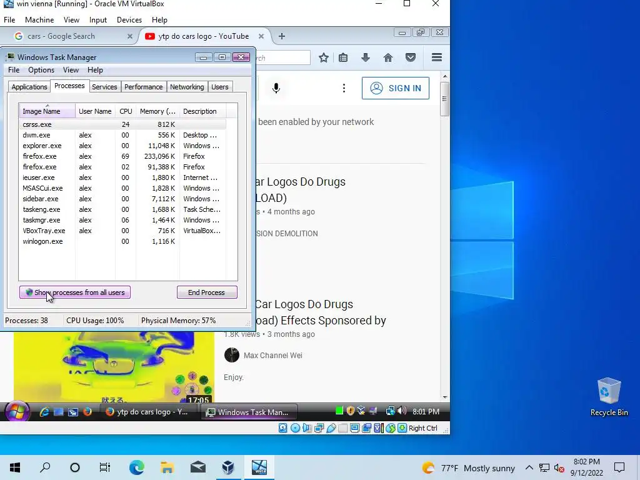Switch to Performance tab in Task Manager
This screenshot has height=480, width=640.
pos(143,87)
